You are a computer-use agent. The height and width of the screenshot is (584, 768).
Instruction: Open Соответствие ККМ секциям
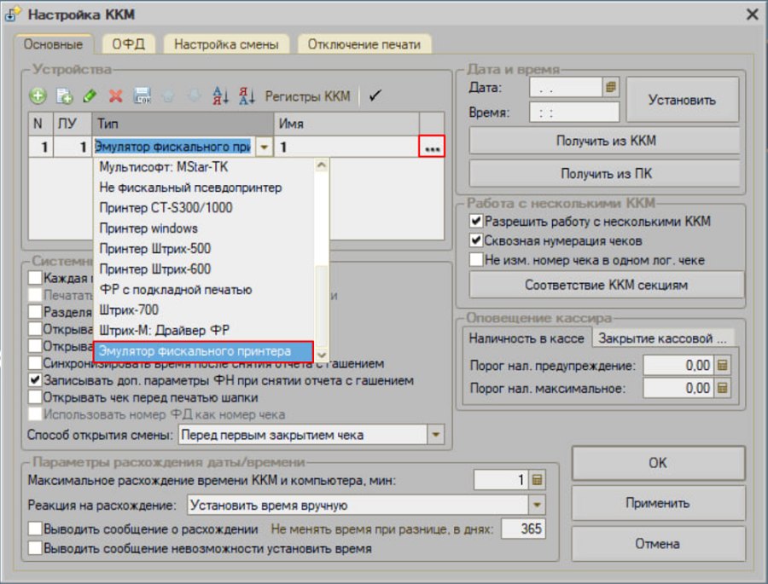click(607, 285)
